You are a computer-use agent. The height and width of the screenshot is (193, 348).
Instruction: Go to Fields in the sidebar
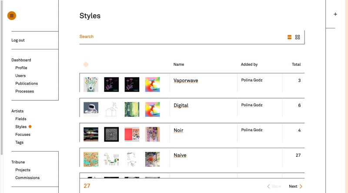(x=21, y=119)
